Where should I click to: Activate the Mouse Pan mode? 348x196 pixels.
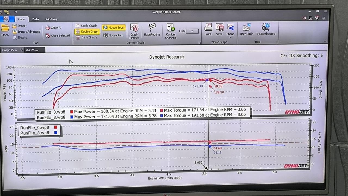(x=113, y=35)
